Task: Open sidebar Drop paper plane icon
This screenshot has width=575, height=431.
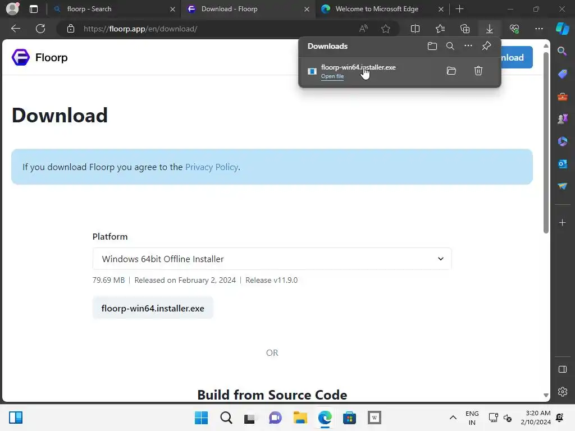Action: pyautogui.click(x=562, y=186)
